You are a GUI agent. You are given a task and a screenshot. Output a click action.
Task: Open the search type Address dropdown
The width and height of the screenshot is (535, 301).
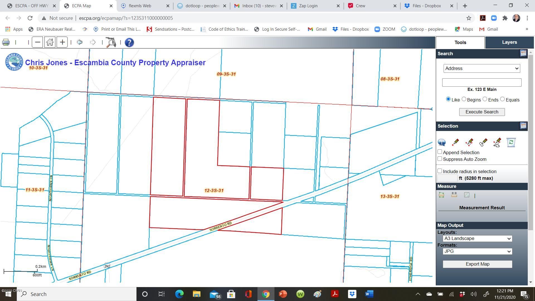(482, 68)
